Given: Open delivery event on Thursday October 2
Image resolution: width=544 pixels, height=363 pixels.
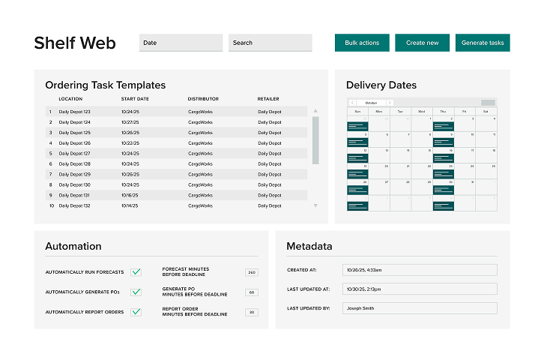Looking at the screenshot, I should tap(443, 125).
